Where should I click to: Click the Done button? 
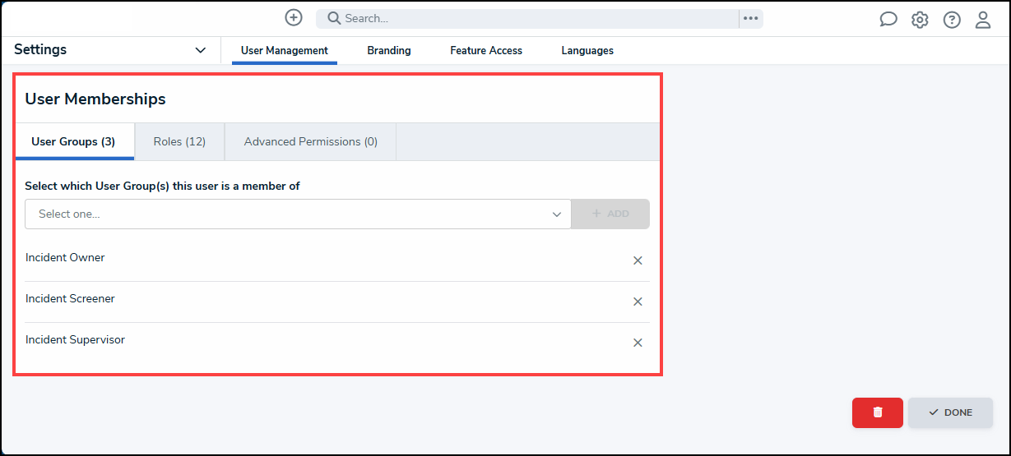(950, 412)
